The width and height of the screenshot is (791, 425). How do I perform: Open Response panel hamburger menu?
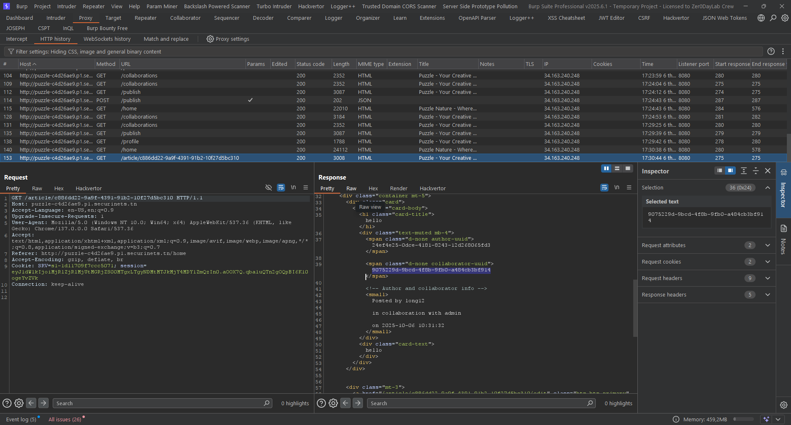(629, 188)
